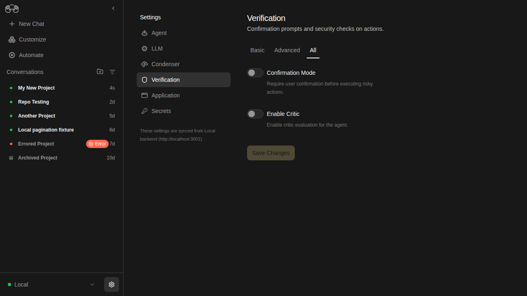Open the My New Project conversation

click(x=62, y=88)
